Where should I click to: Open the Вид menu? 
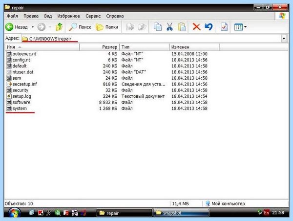click(x=48, y=16)
